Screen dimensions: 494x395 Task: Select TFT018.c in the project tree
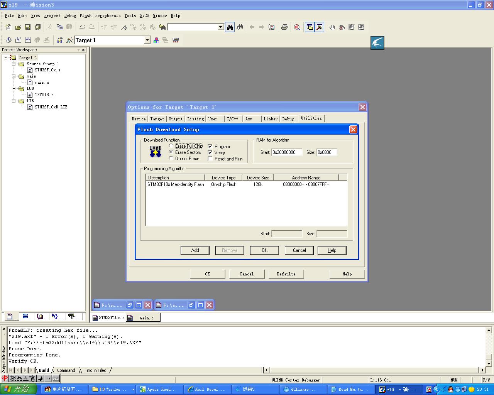(44, 95)
